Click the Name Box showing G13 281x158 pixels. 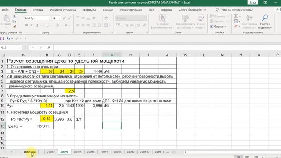[x=11, y=47]
